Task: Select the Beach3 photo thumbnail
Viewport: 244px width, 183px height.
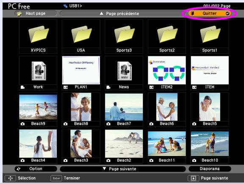Action: (81, 144)
